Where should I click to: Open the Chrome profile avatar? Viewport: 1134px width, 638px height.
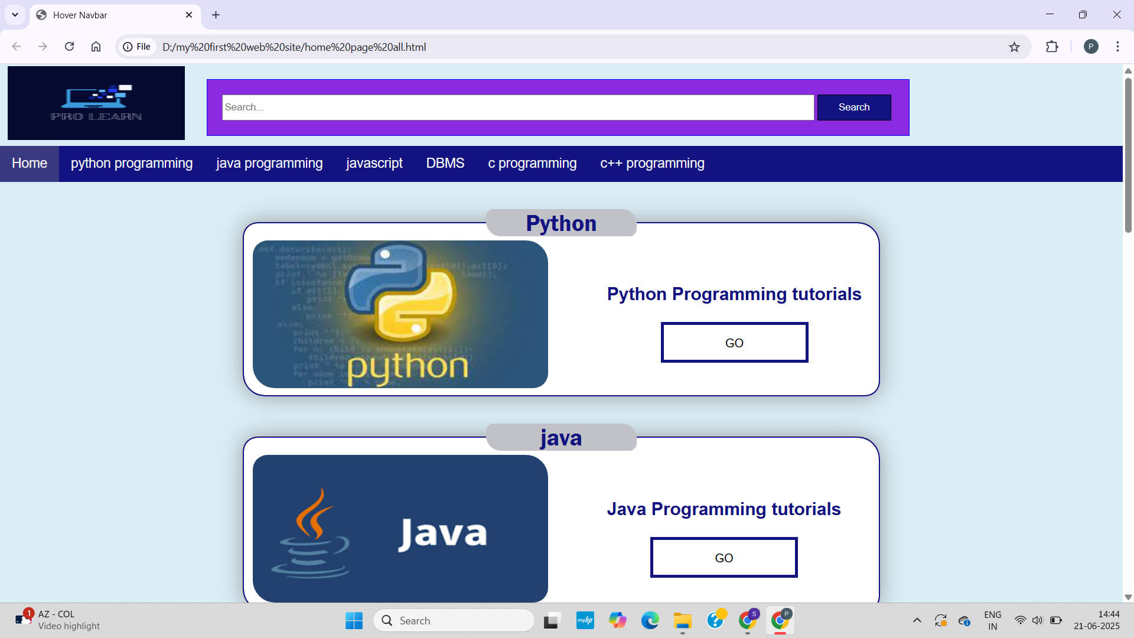1091,47
